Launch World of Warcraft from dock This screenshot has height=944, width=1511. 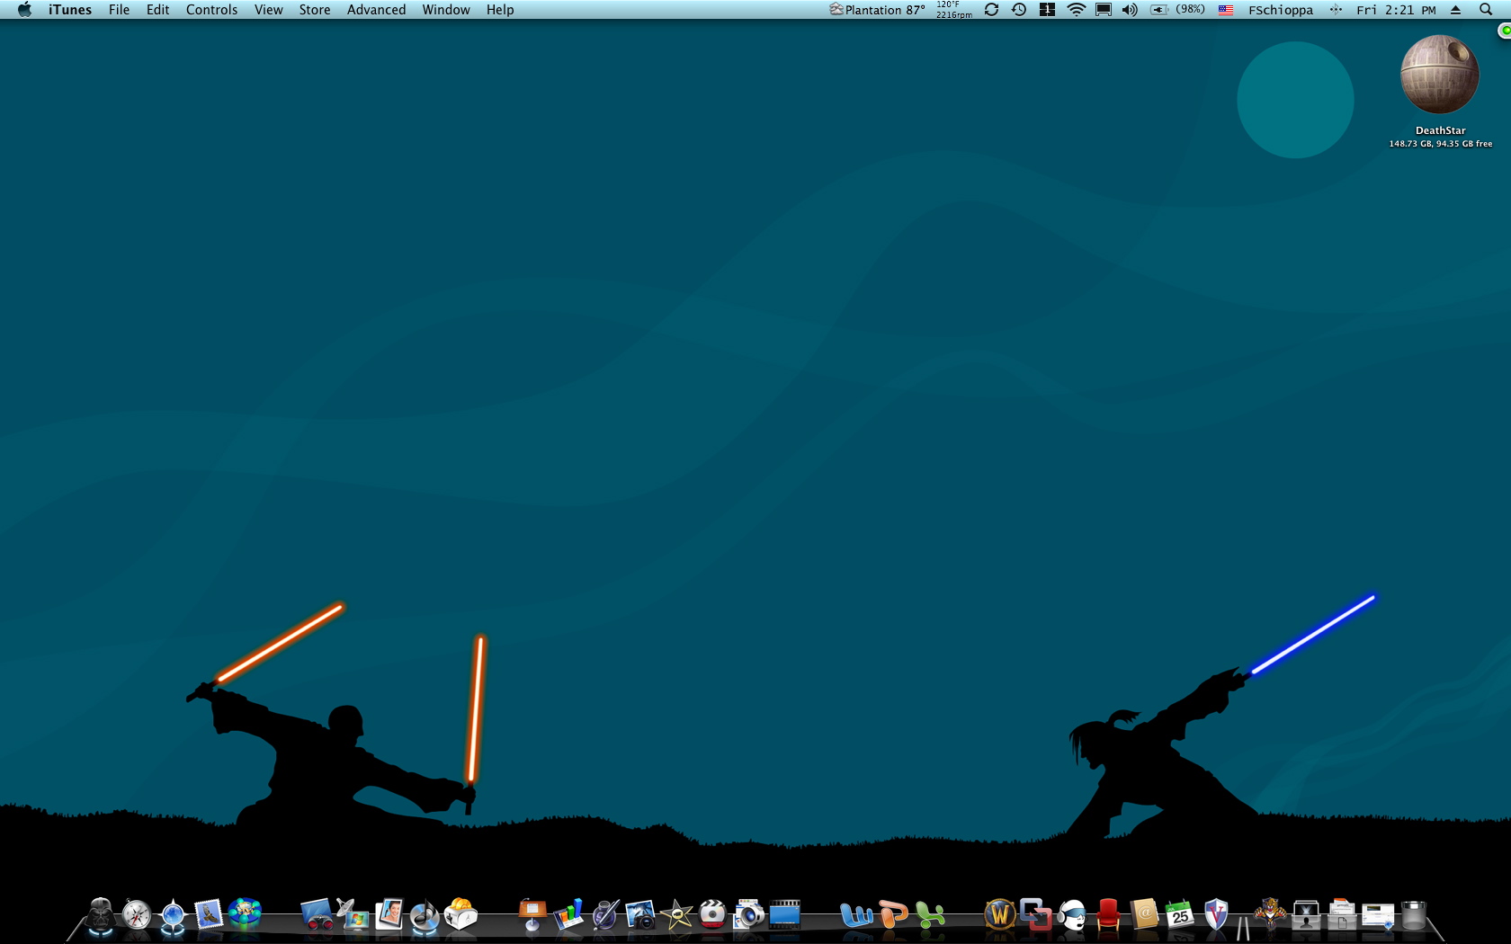1000,915
